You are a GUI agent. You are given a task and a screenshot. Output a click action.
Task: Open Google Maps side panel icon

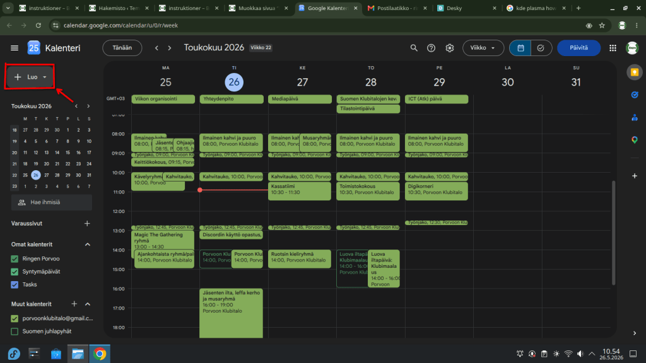(x=635, y=140)
